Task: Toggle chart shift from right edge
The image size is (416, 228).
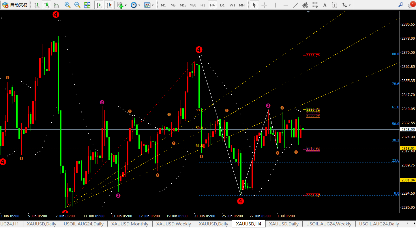Action: (109, 5)
